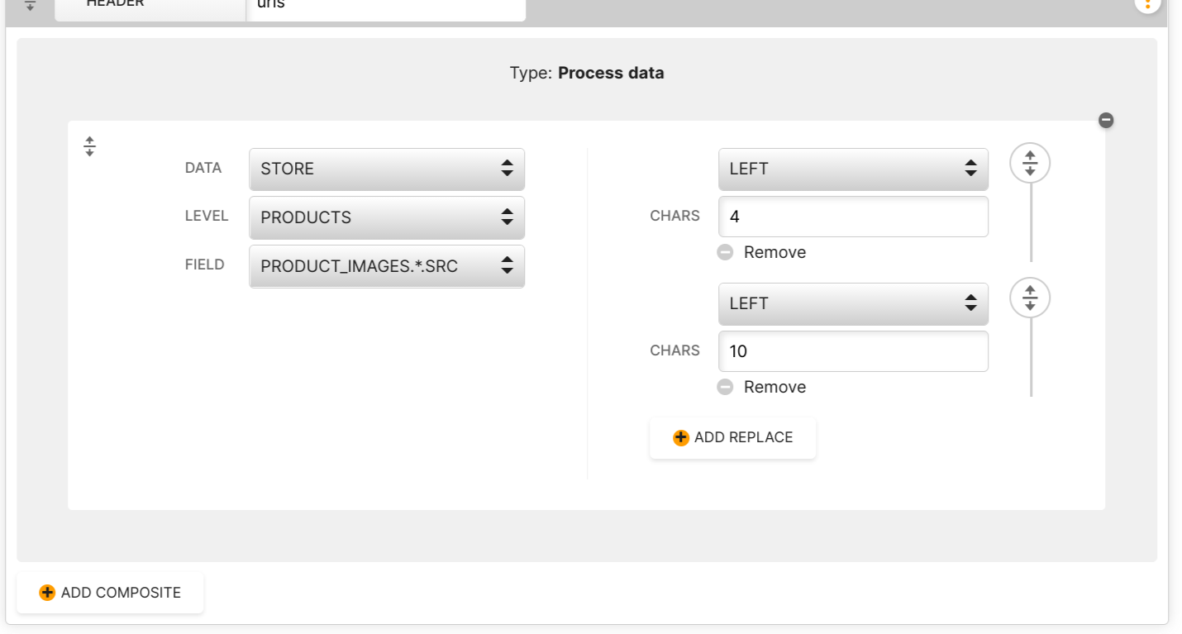Expand the FIELD dropdown showing PRODUCT_IMAGES.*.SRC
This screenshot has height=634, width=1182.
click(x=386, y=266)
